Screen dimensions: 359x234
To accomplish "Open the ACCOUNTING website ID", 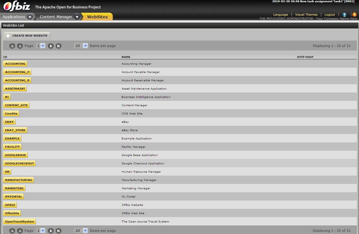I will (15, 64).
